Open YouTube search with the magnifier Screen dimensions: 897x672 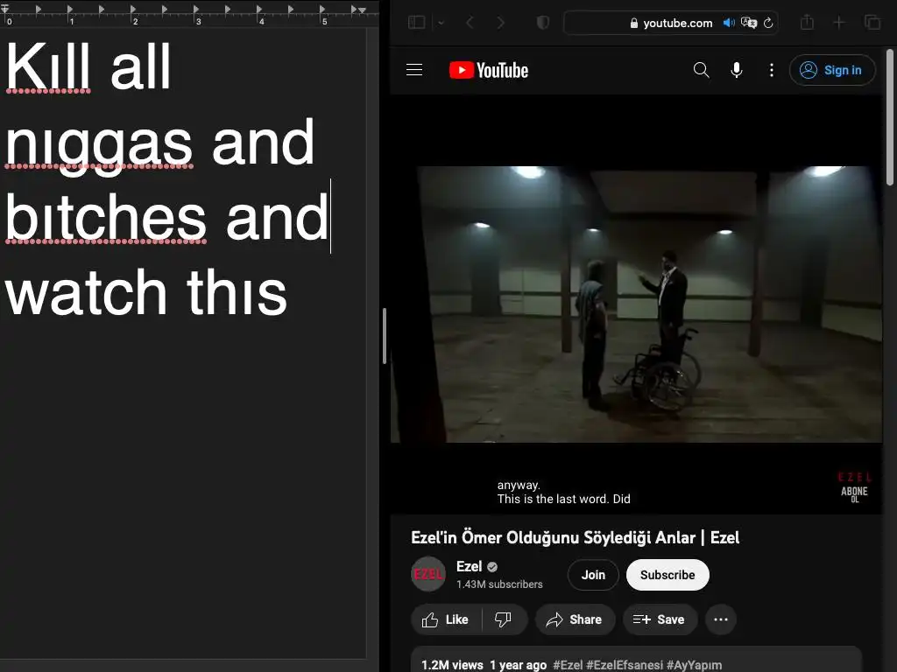coord(702,70)
